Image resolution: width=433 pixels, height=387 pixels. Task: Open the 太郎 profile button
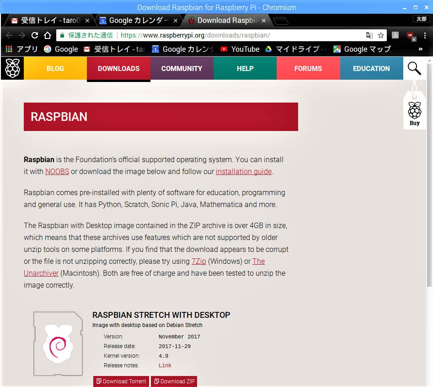click(422, 19)
